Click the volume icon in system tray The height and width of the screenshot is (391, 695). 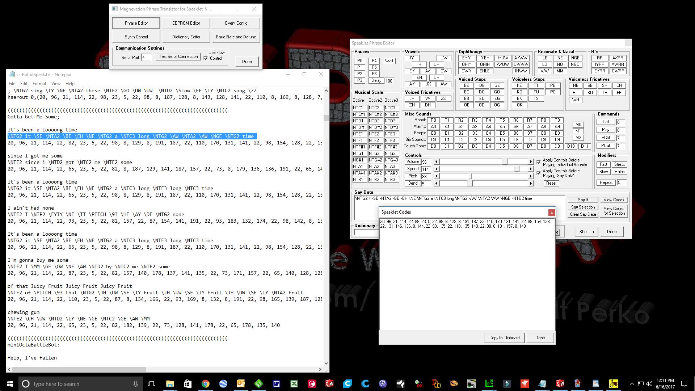[649, 384]
